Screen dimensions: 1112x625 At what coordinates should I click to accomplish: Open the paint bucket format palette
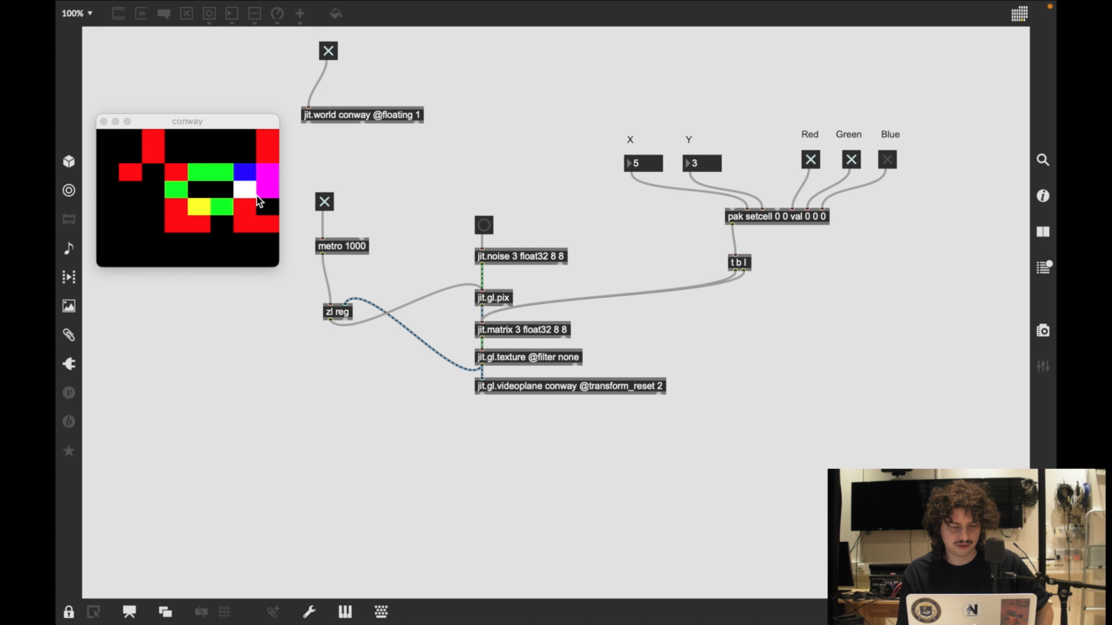point(336,13)
